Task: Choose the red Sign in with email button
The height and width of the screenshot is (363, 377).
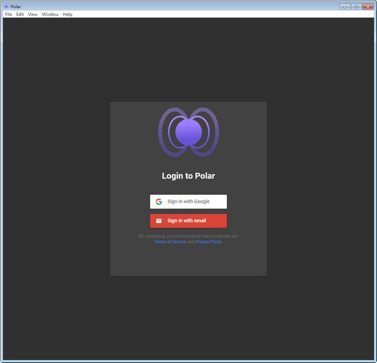Action: click(188, 221)
